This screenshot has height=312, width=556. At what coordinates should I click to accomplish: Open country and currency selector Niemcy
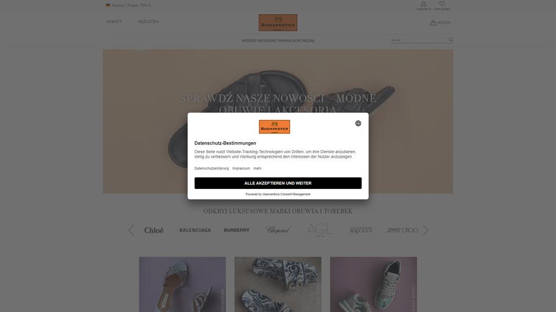(128, 5)
